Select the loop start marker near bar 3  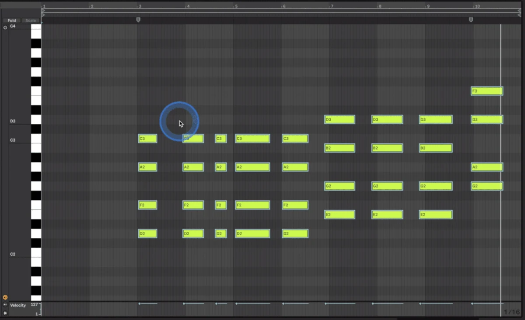coord(138,20)
